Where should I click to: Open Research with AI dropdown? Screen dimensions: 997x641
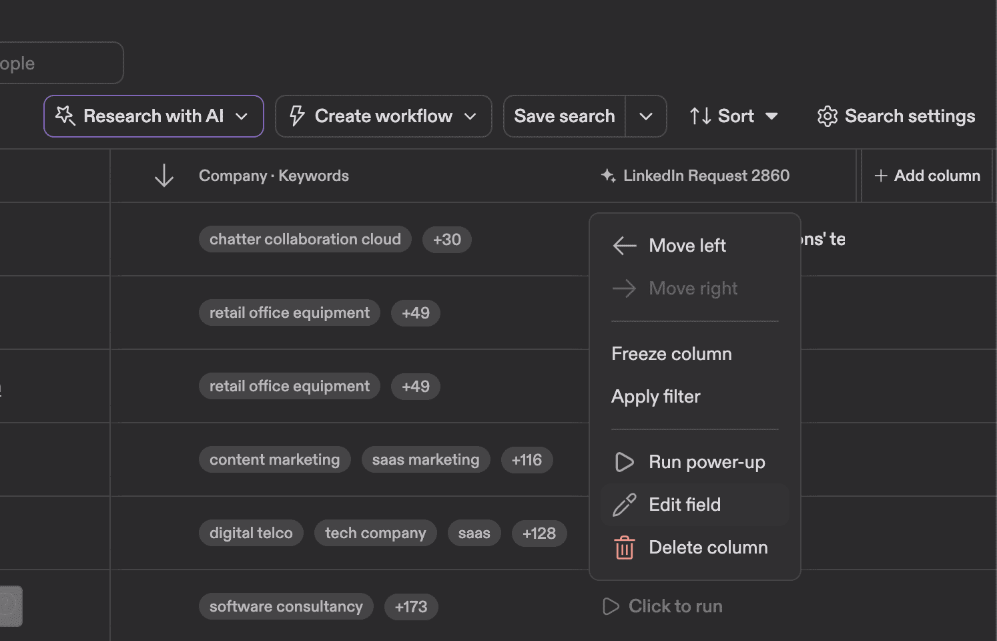point(153,116)
